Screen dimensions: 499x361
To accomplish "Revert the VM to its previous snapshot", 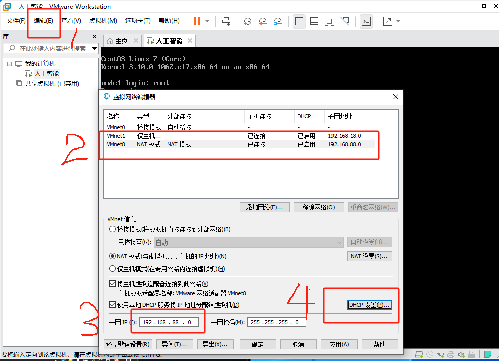I will click(x=263, y=21).
